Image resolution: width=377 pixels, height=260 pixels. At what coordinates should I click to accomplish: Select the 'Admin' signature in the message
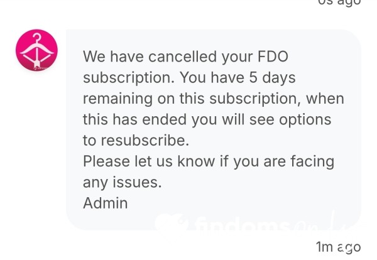coord(105,203)
